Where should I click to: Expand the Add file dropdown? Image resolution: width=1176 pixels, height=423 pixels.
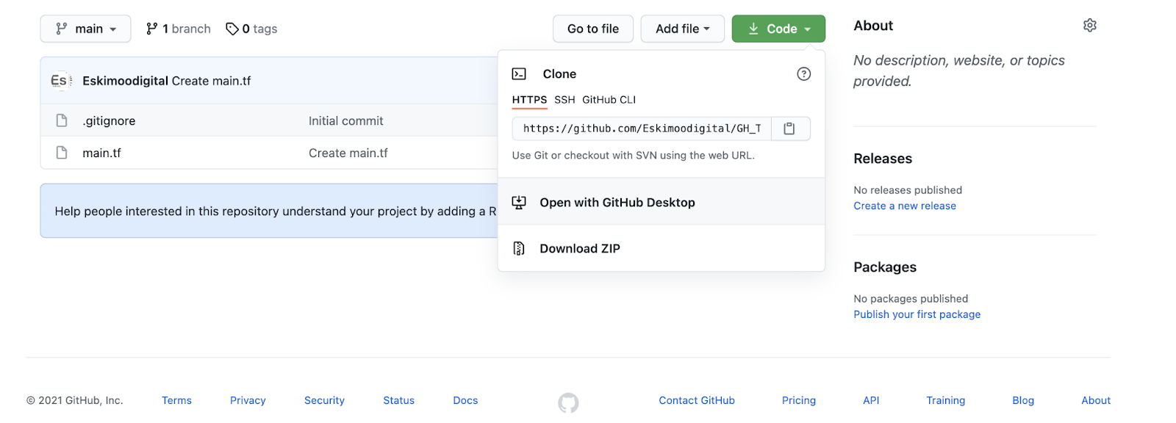coord(682,29)
